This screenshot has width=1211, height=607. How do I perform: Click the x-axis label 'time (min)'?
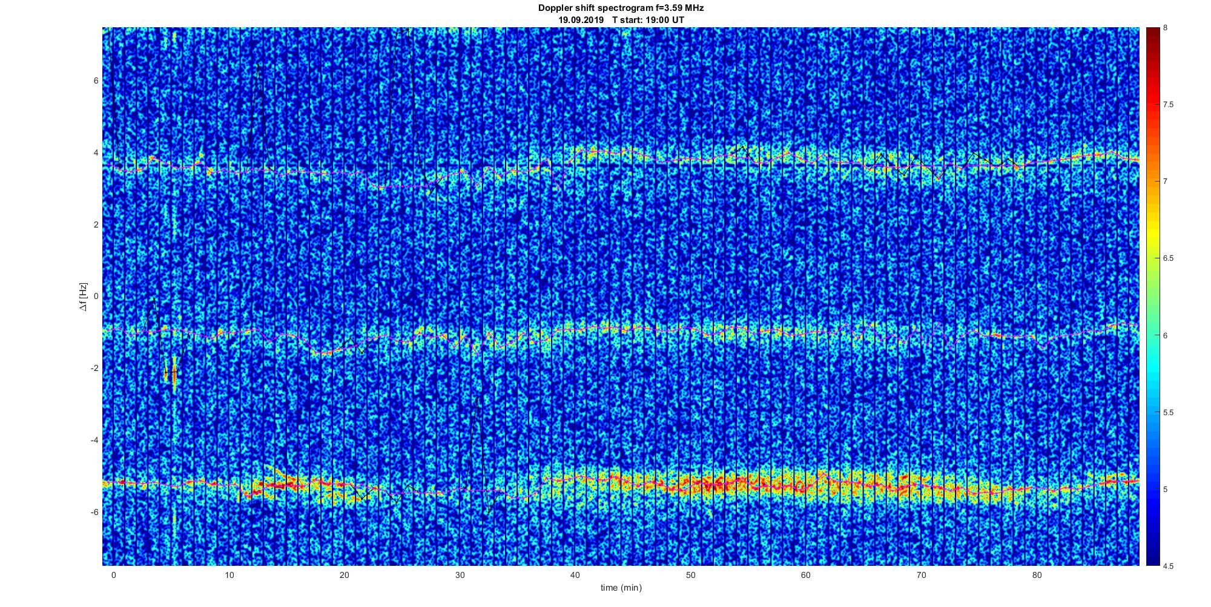point(621,588)
